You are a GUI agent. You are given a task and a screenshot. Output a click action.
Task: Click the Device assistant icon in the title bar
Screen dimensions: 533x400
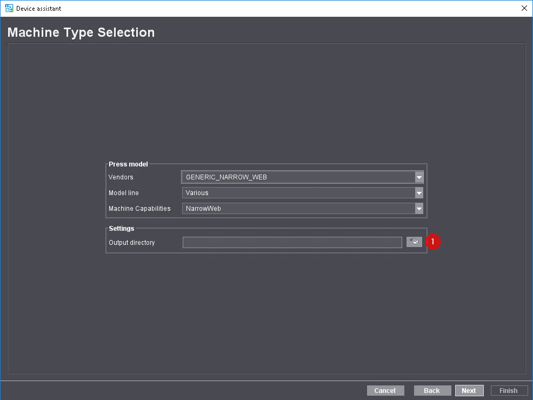click(8, 8)
